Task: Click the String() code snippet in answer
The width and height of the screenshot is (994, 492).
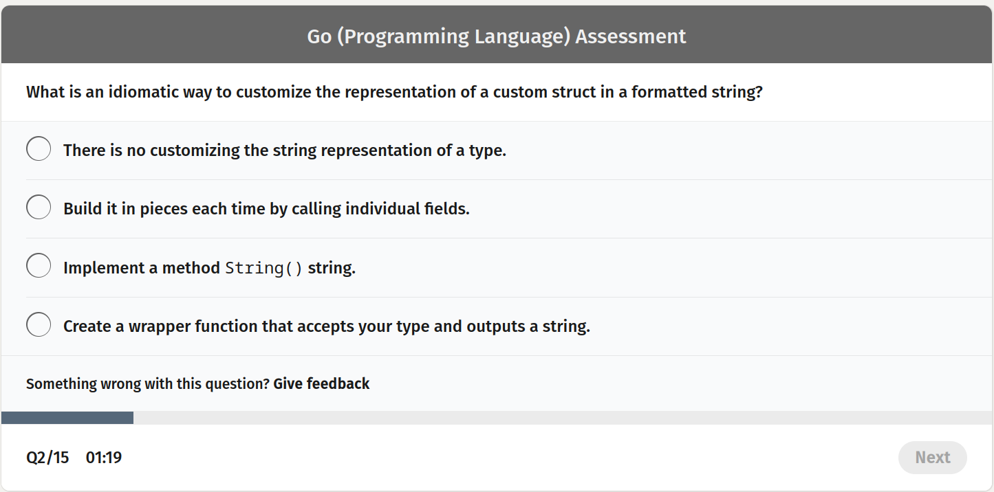Action: (265, 267)
